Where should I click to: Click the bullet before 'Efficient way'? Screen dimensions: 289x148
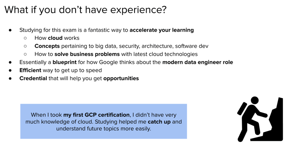(10, 70)
